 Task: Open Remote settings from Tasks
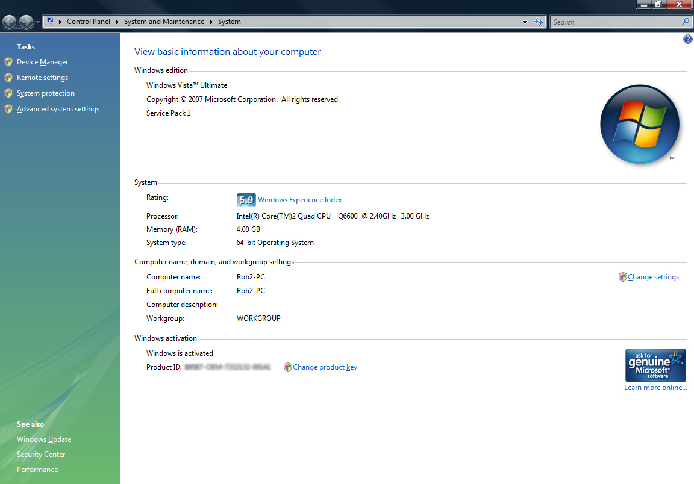43,78
